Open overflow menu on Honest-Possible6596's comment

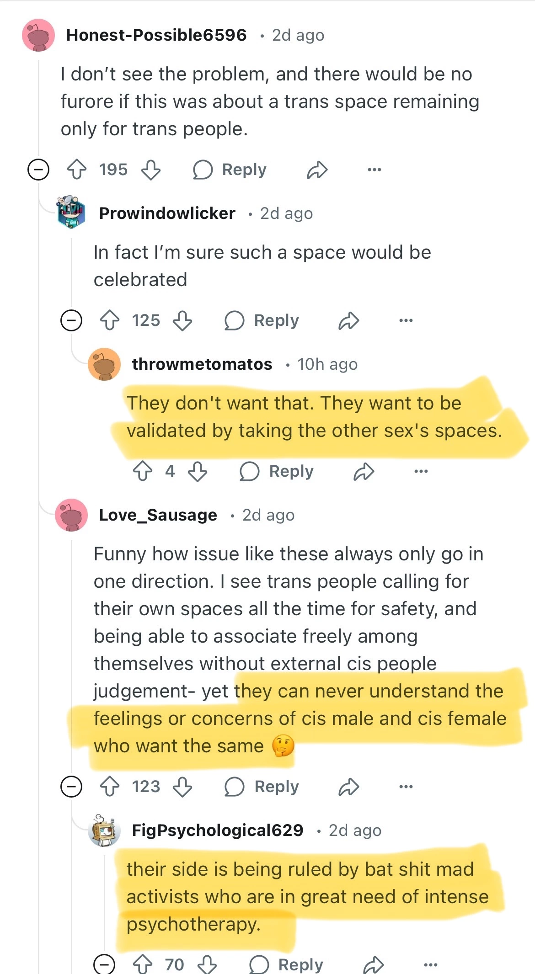(374, 170)
